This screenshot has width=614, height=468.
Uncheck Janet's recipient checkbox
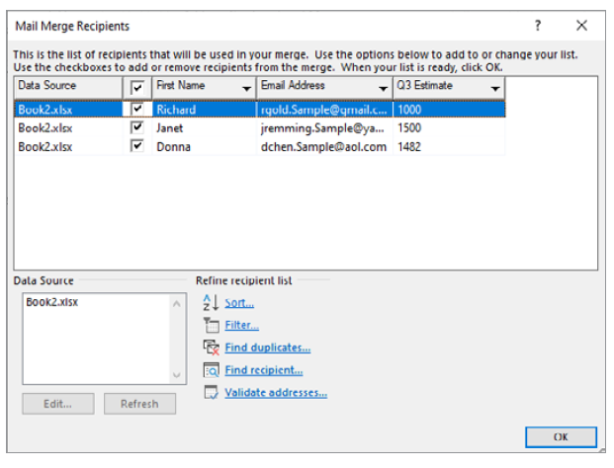click(x=137, y=128)
